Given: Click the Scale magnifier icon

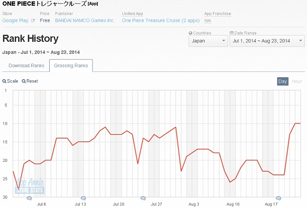Looking at the screenshot, I should coord(4,81).
